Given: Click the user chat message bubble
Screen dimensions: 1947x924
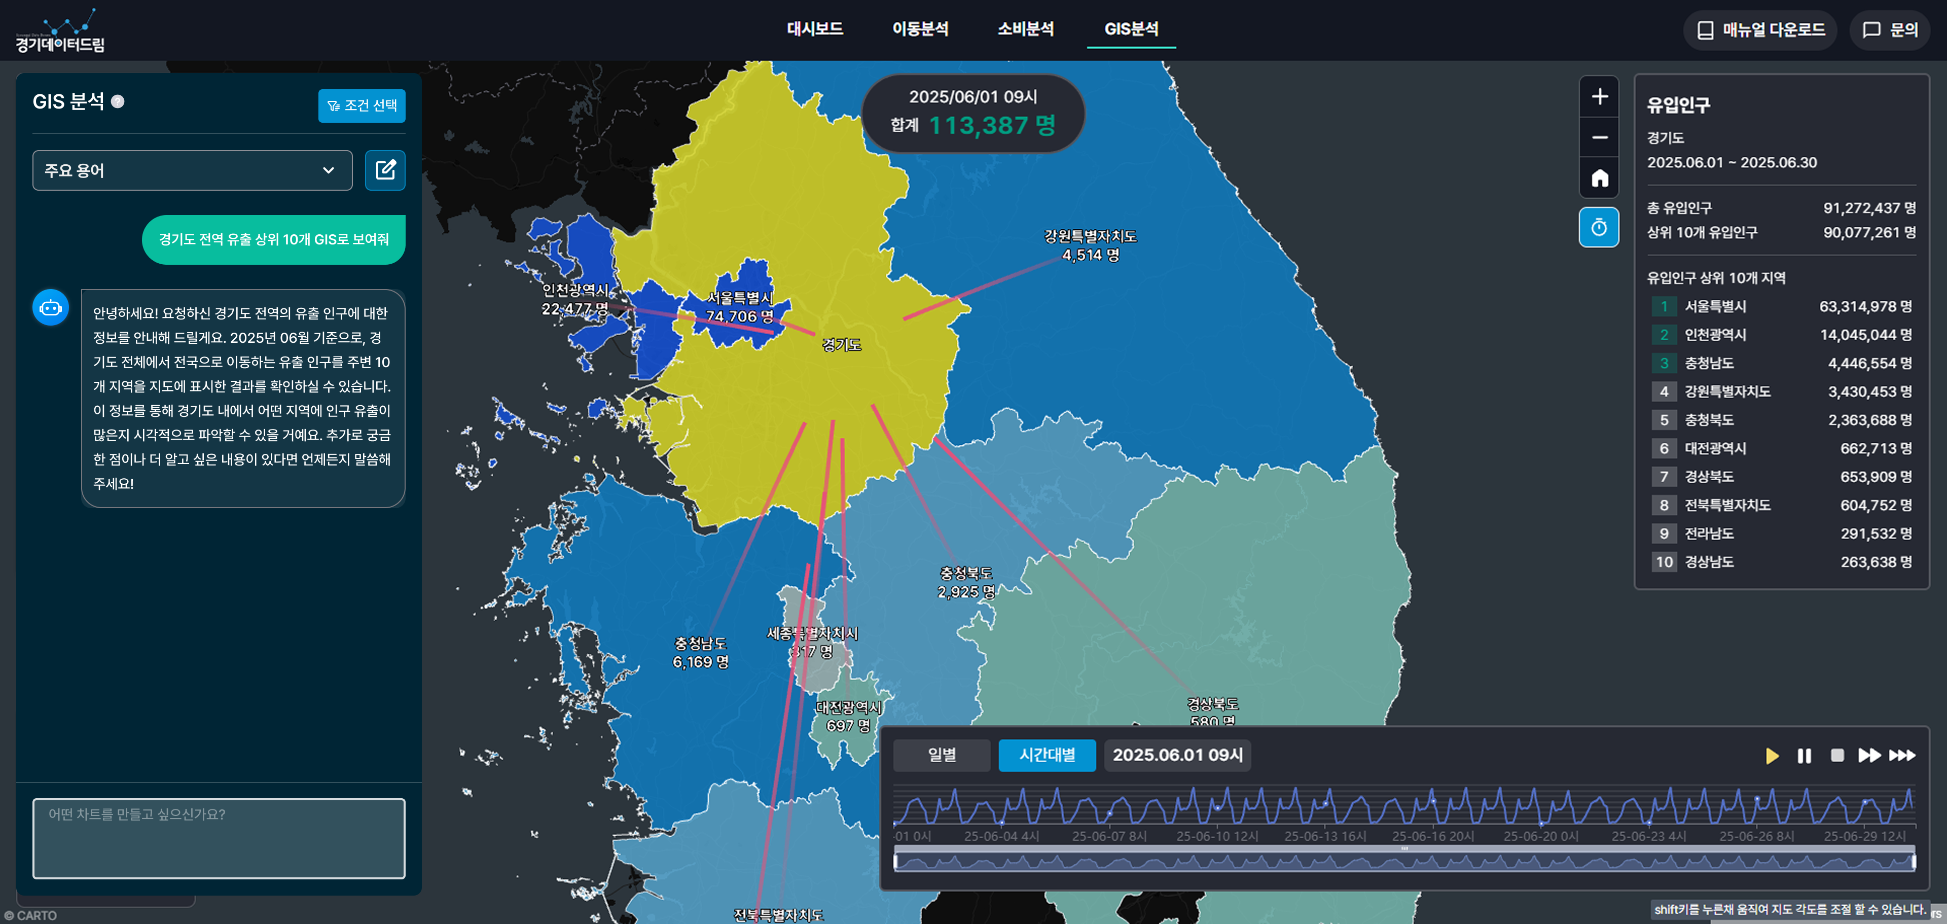Looking at the screenshot, I should pyautogui.click(x=274, y=240).
